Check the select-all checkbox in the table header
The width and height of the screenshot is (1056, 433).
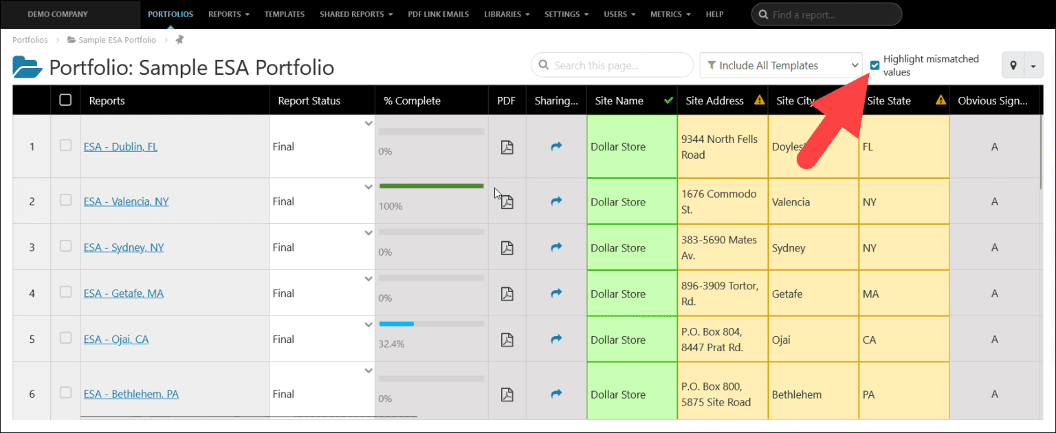tap(65, 100)
